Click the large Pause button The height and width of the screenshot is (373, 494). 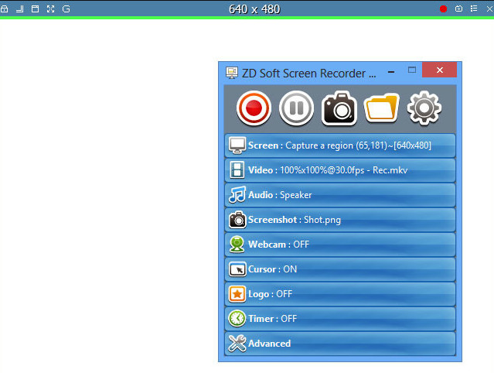296,108
